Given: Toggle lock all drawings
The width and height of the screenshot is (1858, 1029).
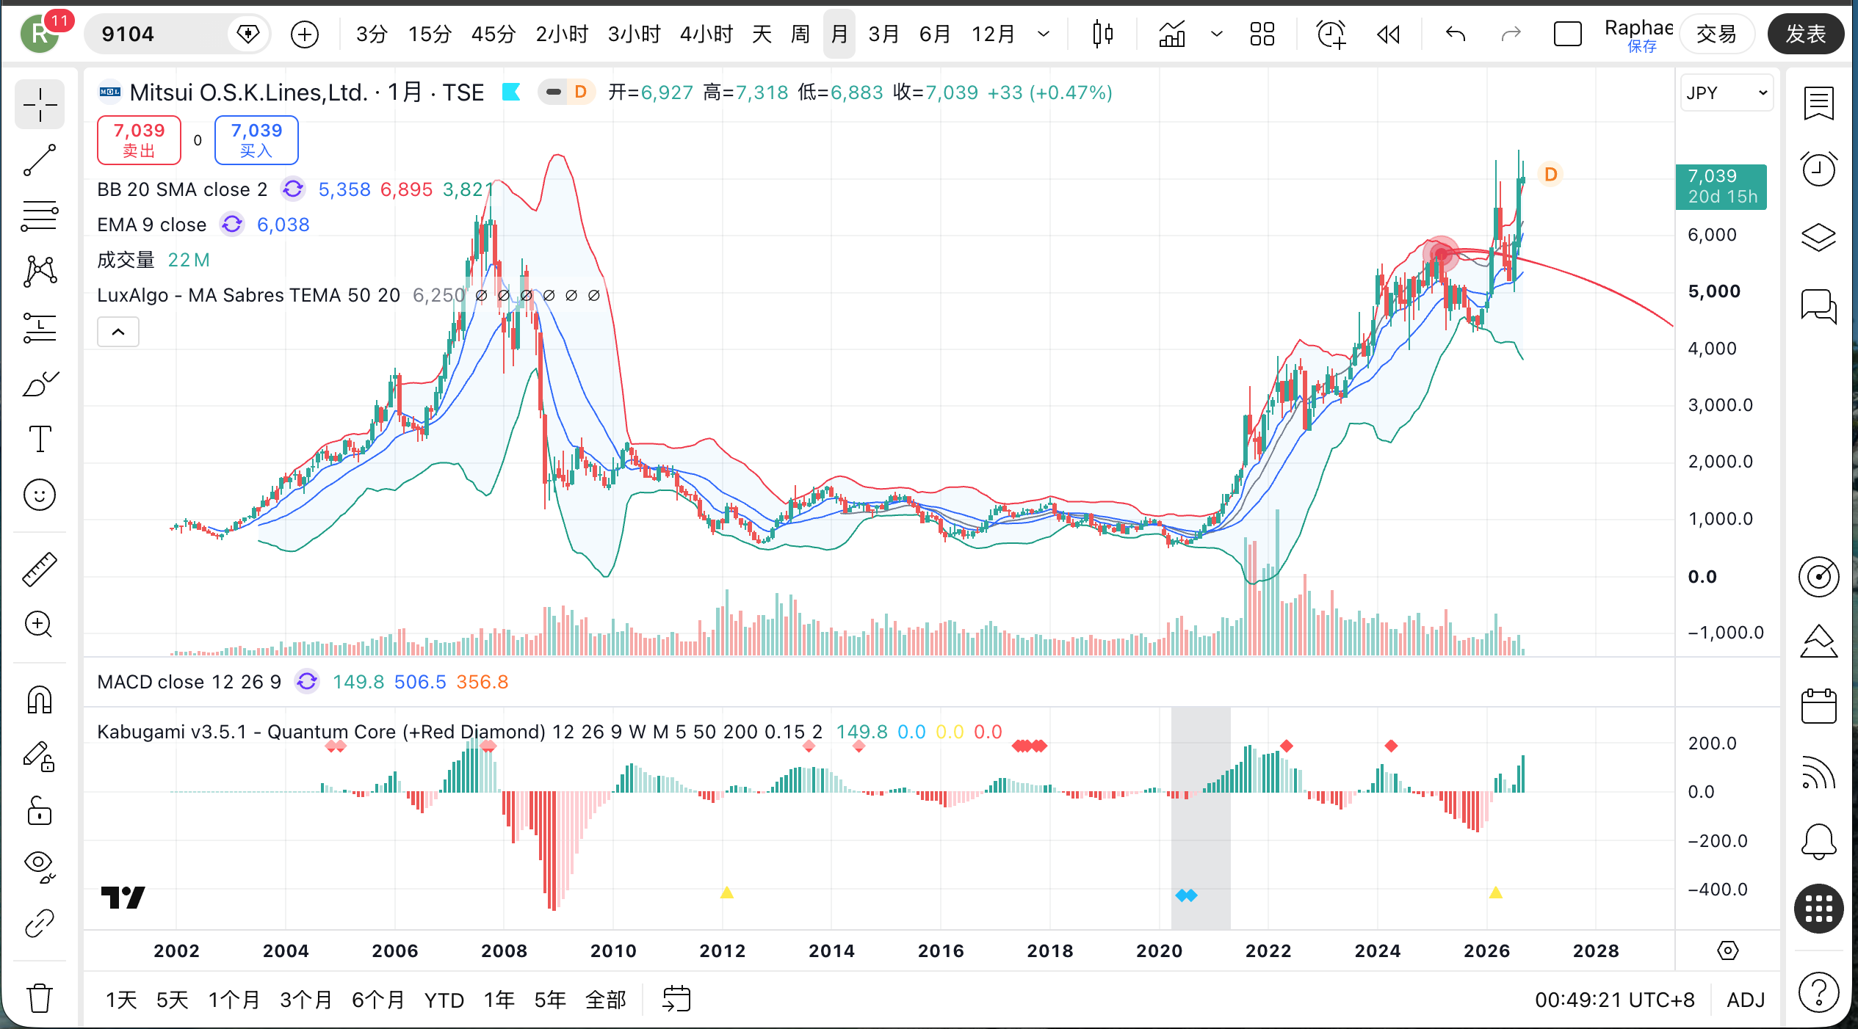Looking at the screenshot, I should (40, 812).
